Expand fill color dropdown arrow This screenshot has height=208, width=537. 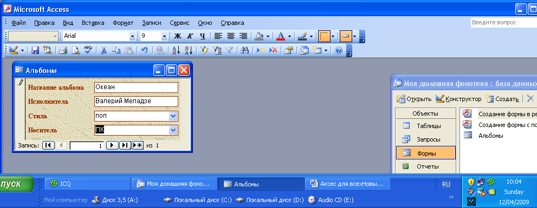tap(268, 36)
